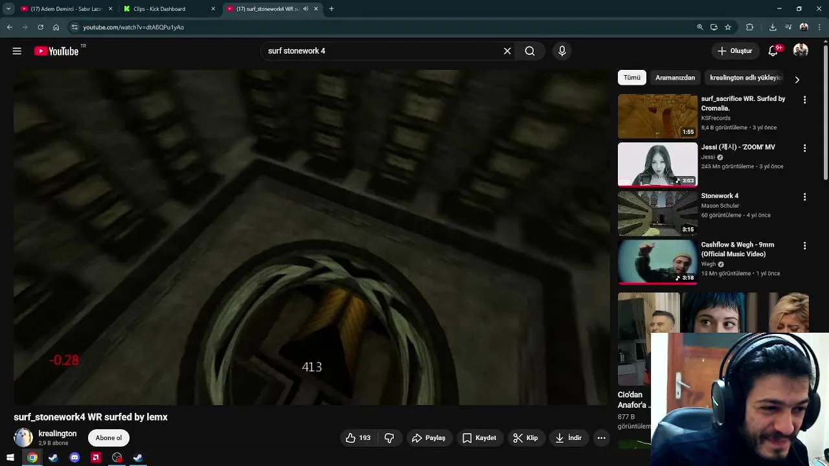Run search with the magnifier button
This screenshot has height=466, width=829.
pyautogui.click(x=530, y=51)
